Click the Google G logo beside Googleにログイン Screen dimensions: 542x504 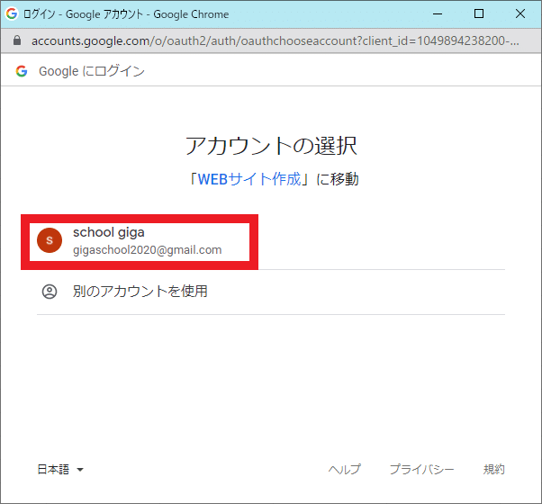22,71
